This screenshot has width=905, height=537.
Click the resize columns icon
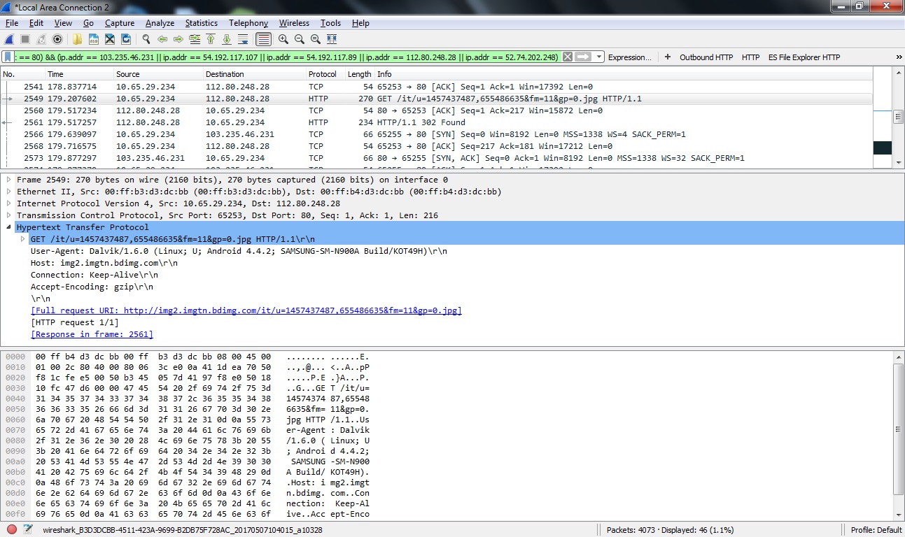tap(332, 39)
